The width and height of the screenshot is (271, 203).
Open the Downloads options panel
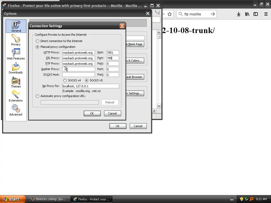coord(16,68)
